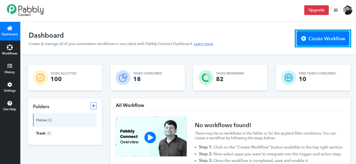Open the History sidebar item

click(10, 69)
